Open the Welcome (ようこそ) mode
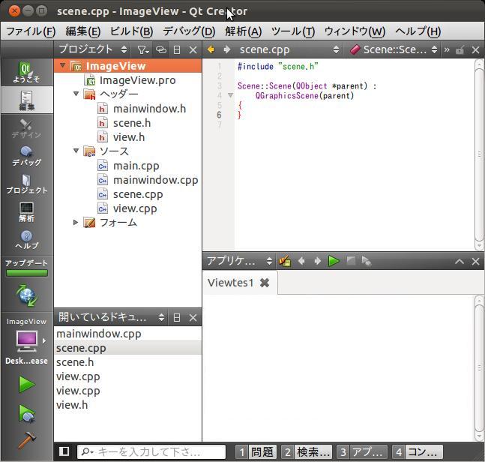The height and width of the screenshot is (462, 485). point(26,72)
